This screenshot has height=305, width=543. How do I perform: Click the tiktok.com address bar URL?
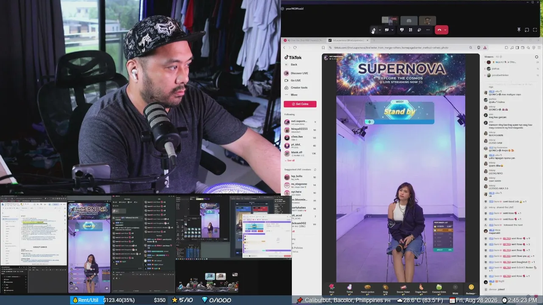pos(391,47)
